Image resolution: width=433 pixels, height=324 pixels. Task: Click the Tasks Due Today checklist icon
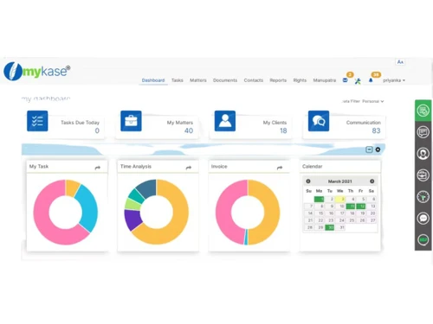click(37, 121)
